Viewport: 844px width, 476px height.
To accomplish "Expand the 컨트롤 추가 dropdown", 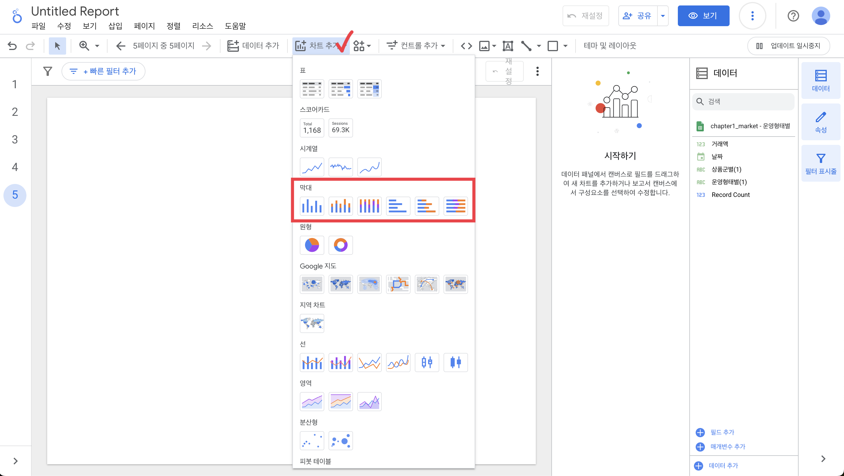I will (415, 45).
